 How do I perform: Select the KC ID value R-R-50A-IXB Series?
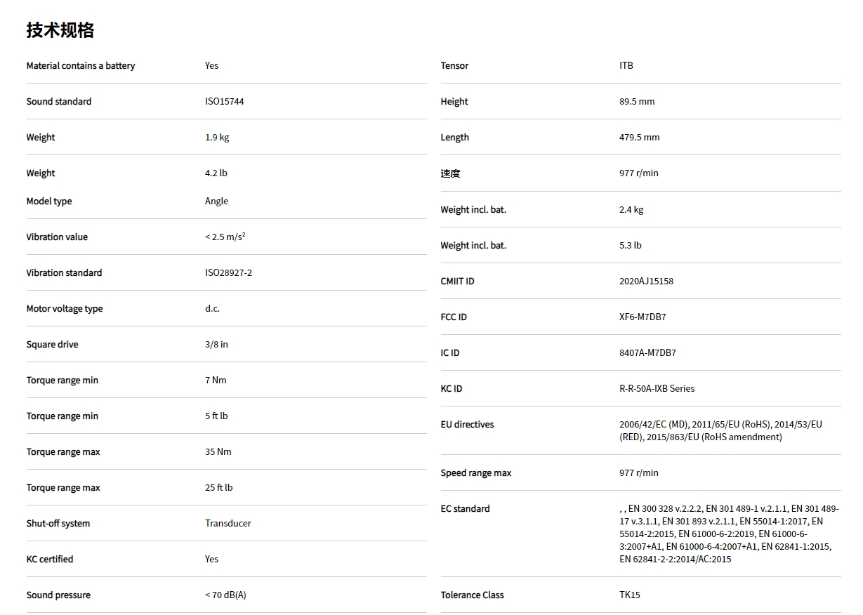click(657, 389)
